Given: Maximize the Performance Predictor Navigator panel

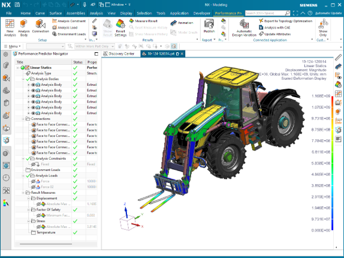Looking at the screenshot, I should tap(96, 54).
